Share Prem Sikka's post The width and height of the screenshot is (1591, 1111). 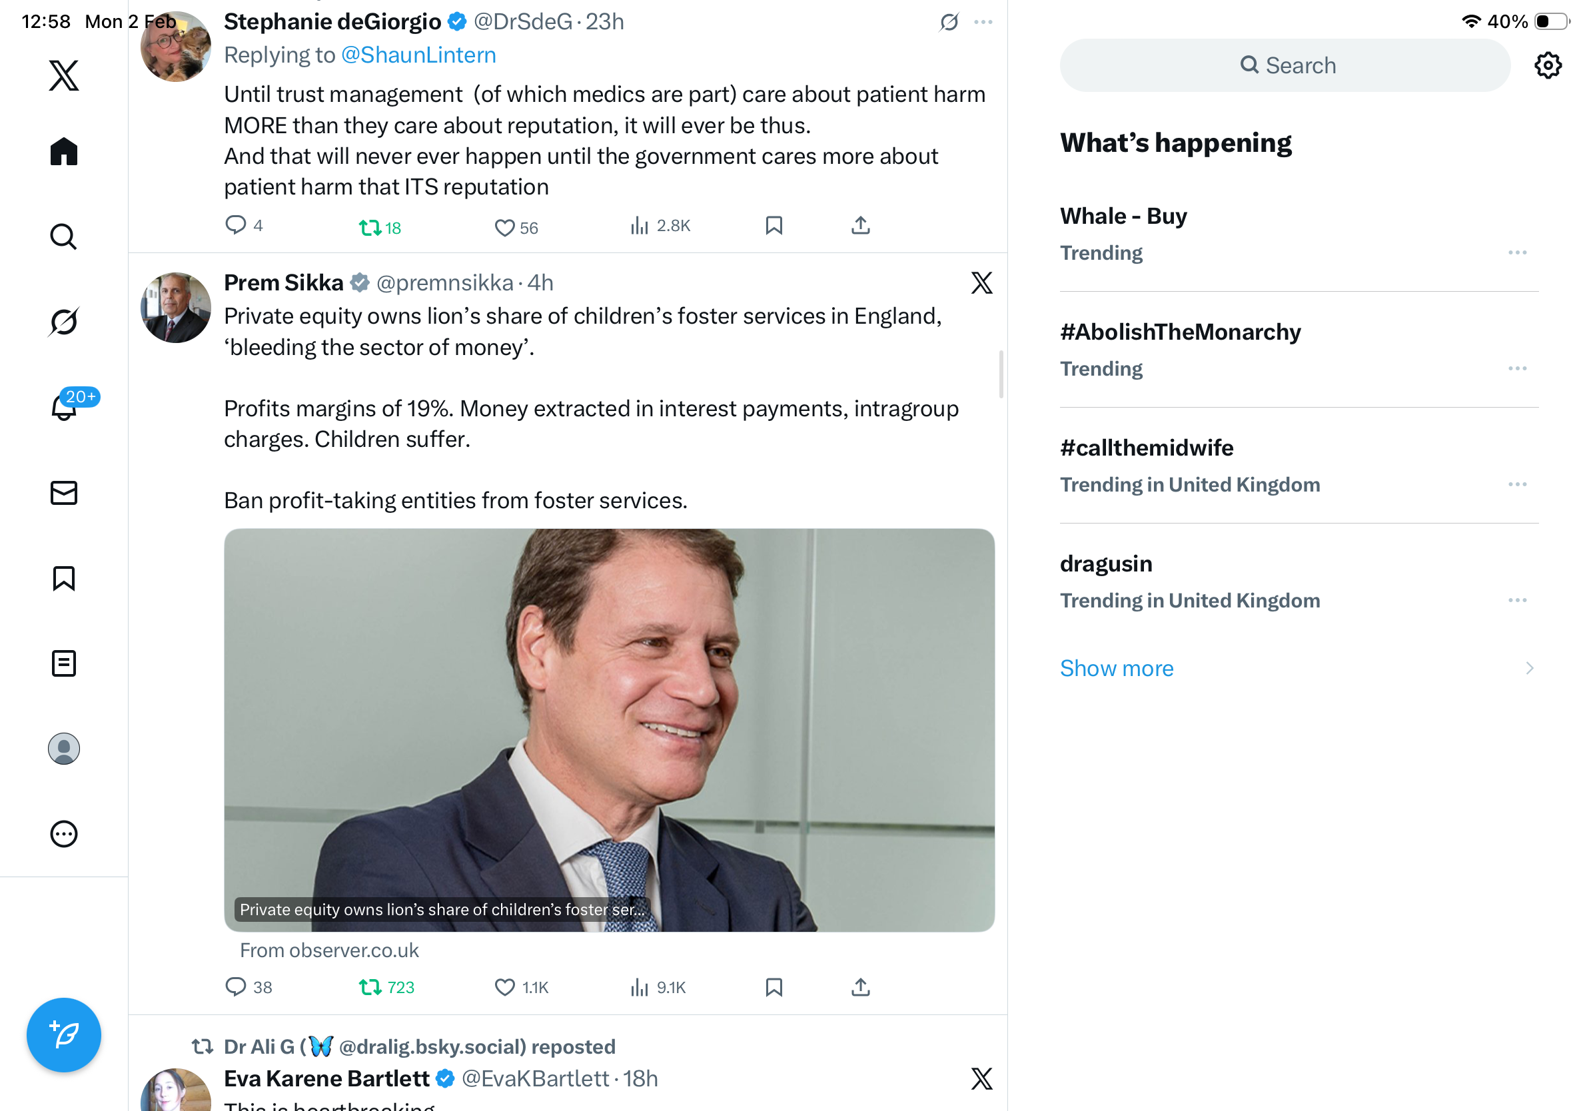tap(860, 986)
